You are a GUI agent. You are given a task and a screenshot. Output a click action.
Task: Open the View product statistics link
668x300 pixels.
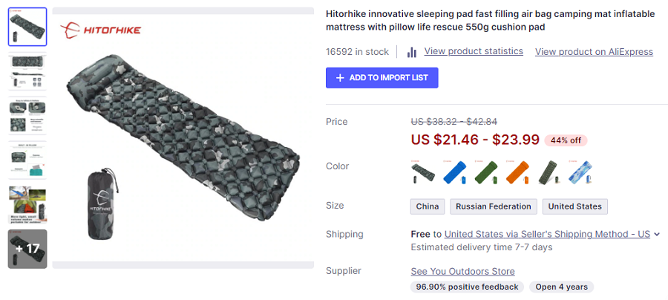474,51
